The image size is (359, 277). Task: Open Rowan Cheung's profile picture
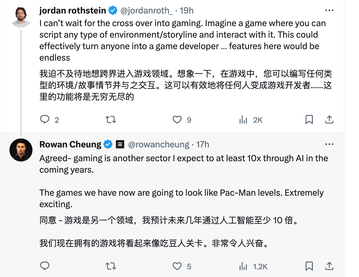[21, 150]
